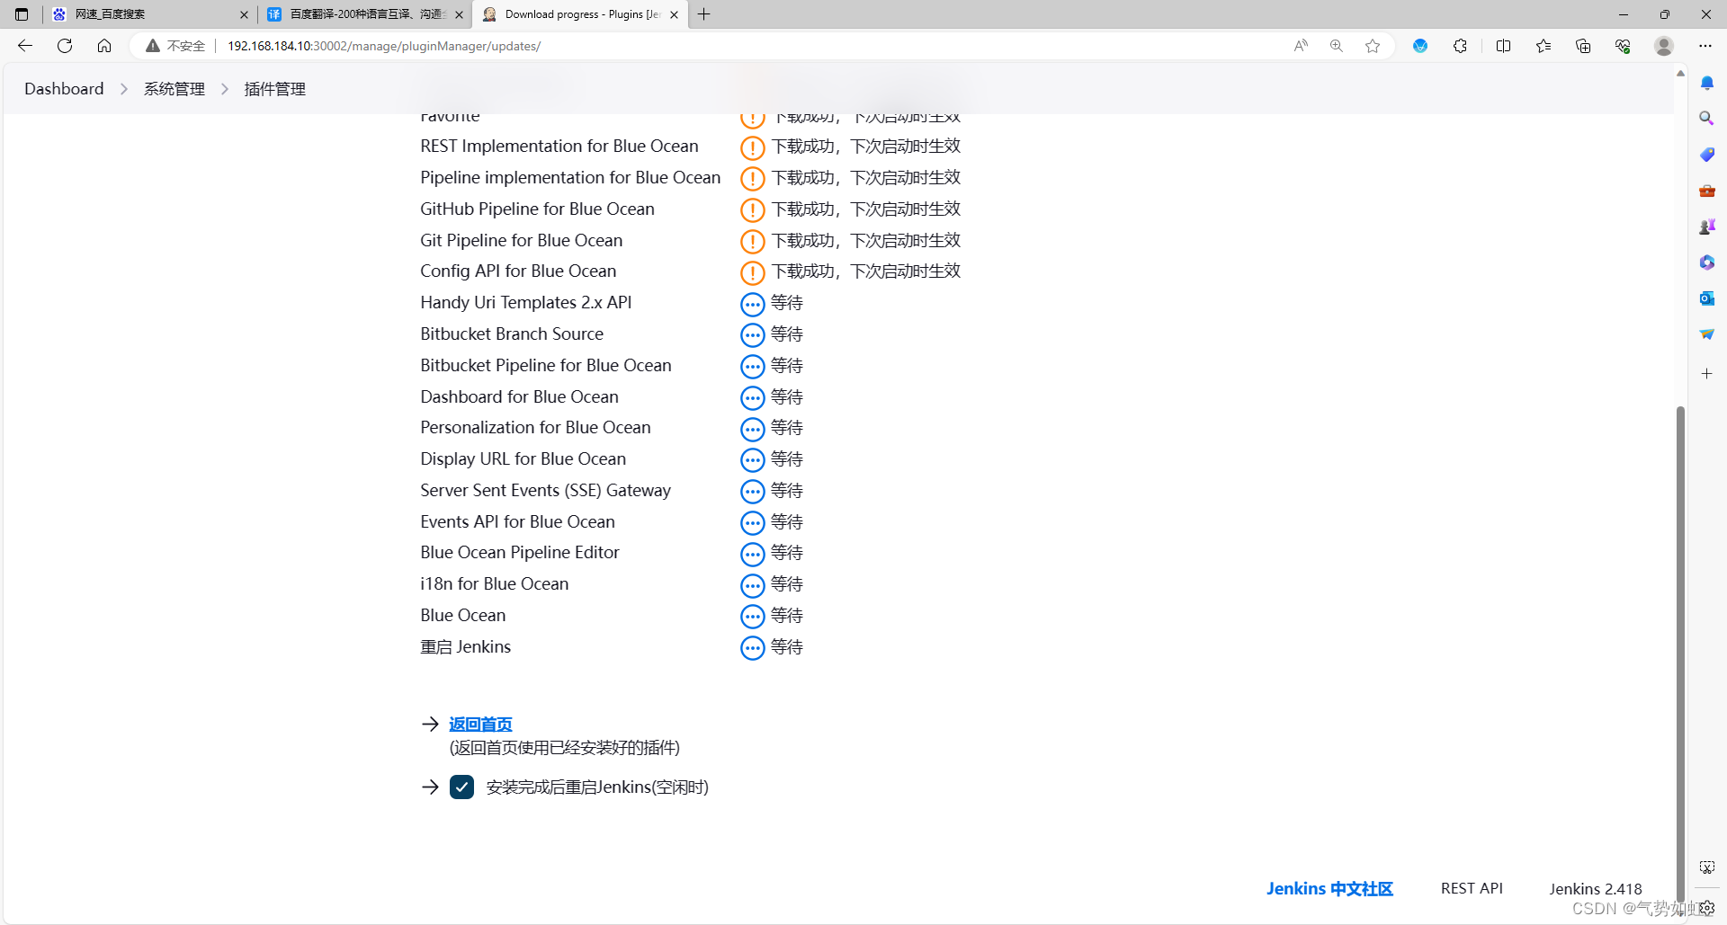Click the Bitbucket Branch Source entry
Image resolution: width=1727 pixels, height=925 pixels.
(512, 334)
